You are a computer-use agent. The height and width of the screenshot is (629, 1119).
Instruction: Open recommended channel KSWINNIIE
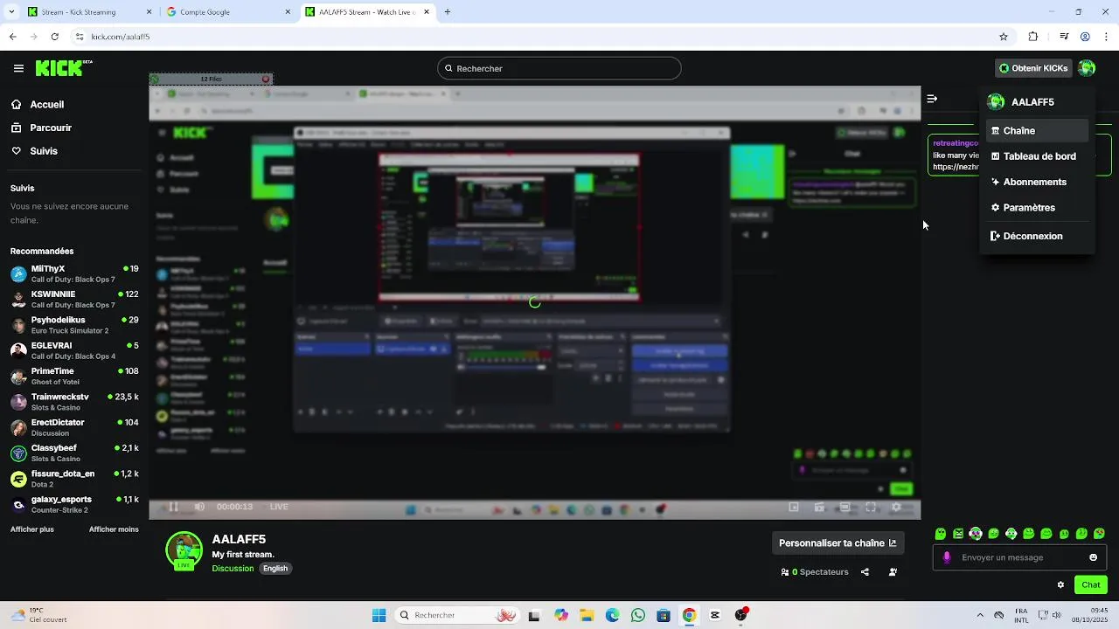point(74,300)
